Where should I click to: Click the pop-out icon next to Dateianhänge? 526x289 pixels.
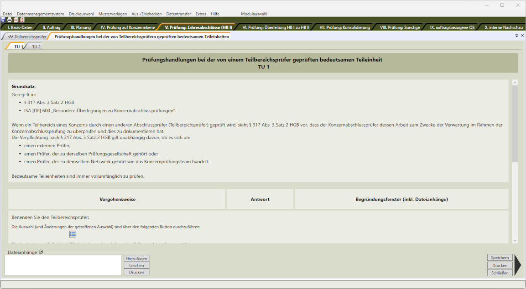[41, 252]
